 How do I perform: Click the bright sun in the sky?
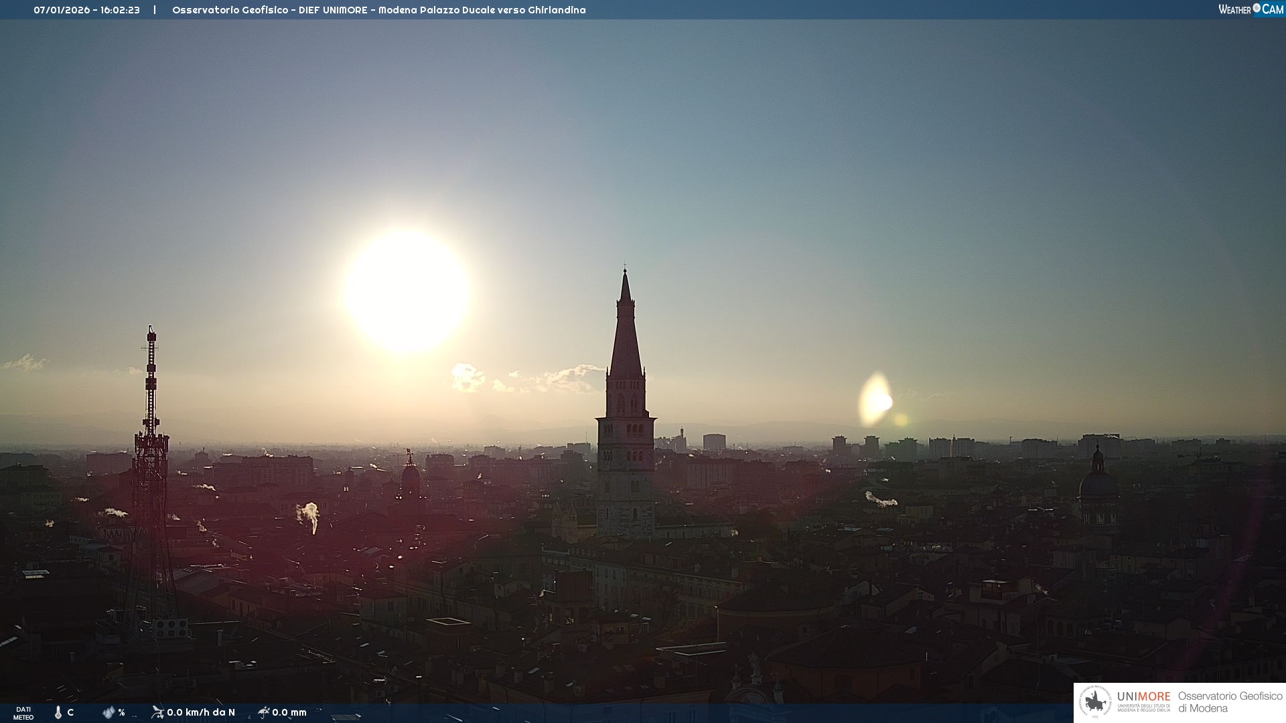(407, 291)
